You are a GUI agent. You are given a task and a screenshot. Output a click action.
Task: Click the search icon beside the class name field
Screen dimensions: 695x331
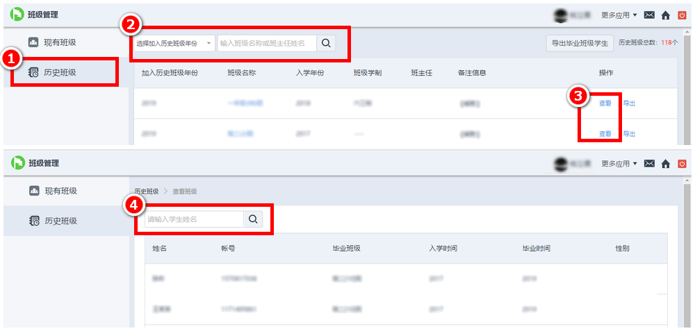pos(326,44)
